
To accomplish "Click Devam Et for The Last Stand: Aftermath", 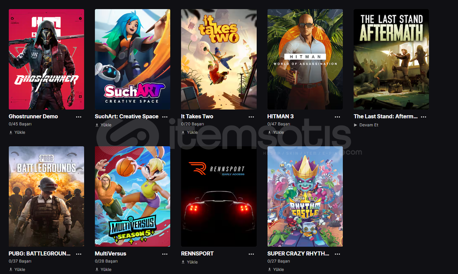I will pos(366,125).
